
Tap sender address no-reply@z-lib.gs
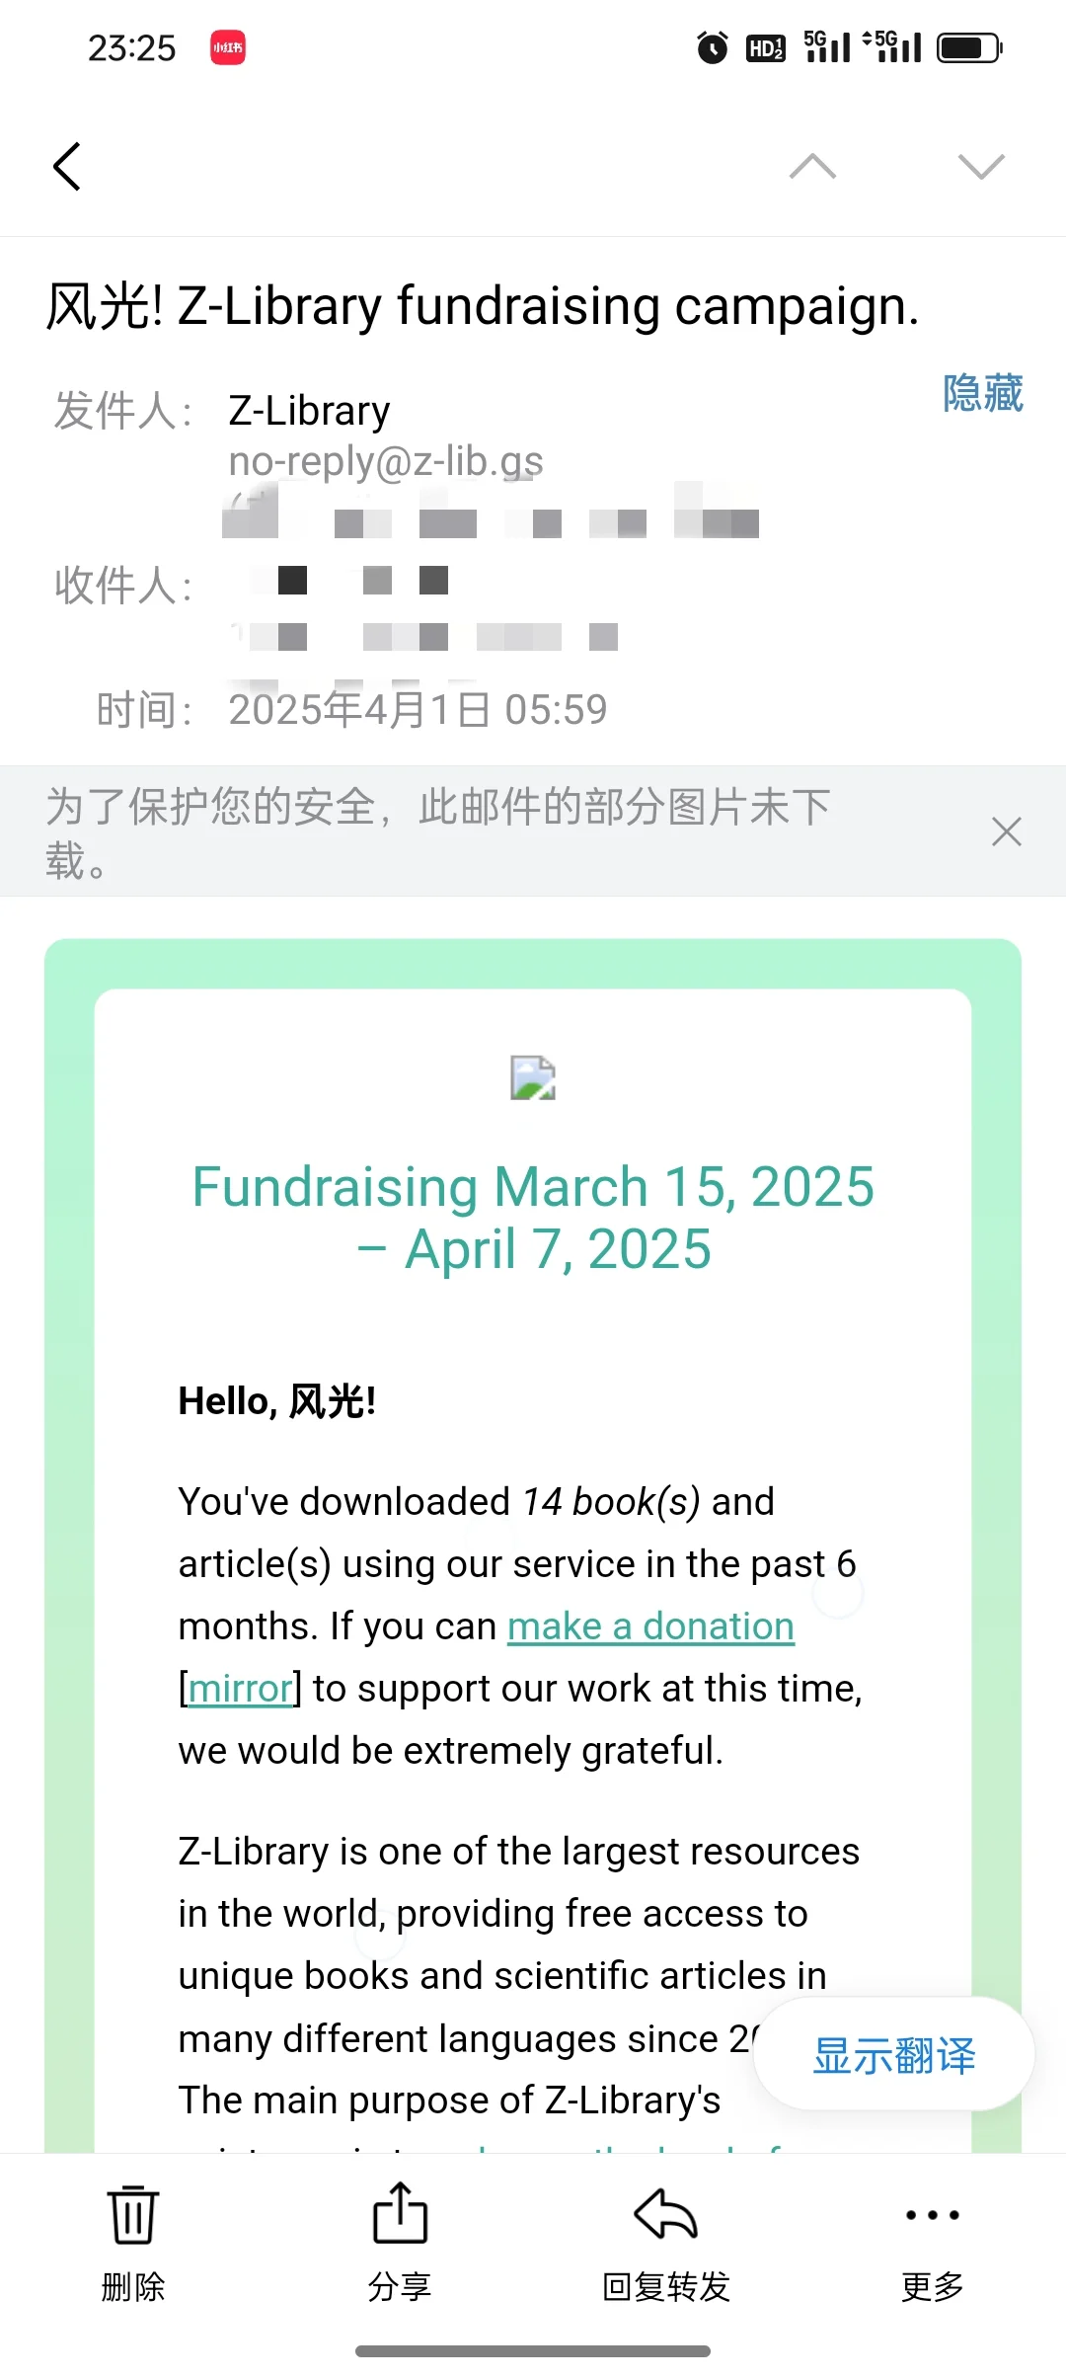point(386,461)
